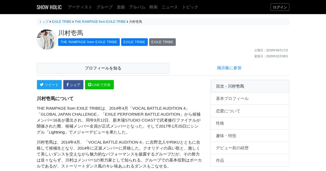326x171 pixels.
Task: Open 楽曲 in the top navigation
Action: click(121, 7)
